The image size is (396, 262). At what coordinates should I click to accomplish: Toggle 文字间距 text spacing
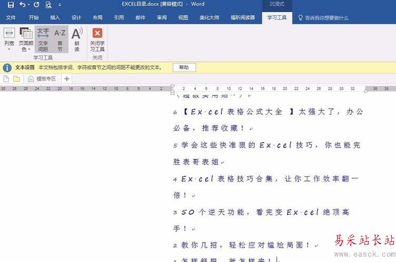tap(43, 39)
